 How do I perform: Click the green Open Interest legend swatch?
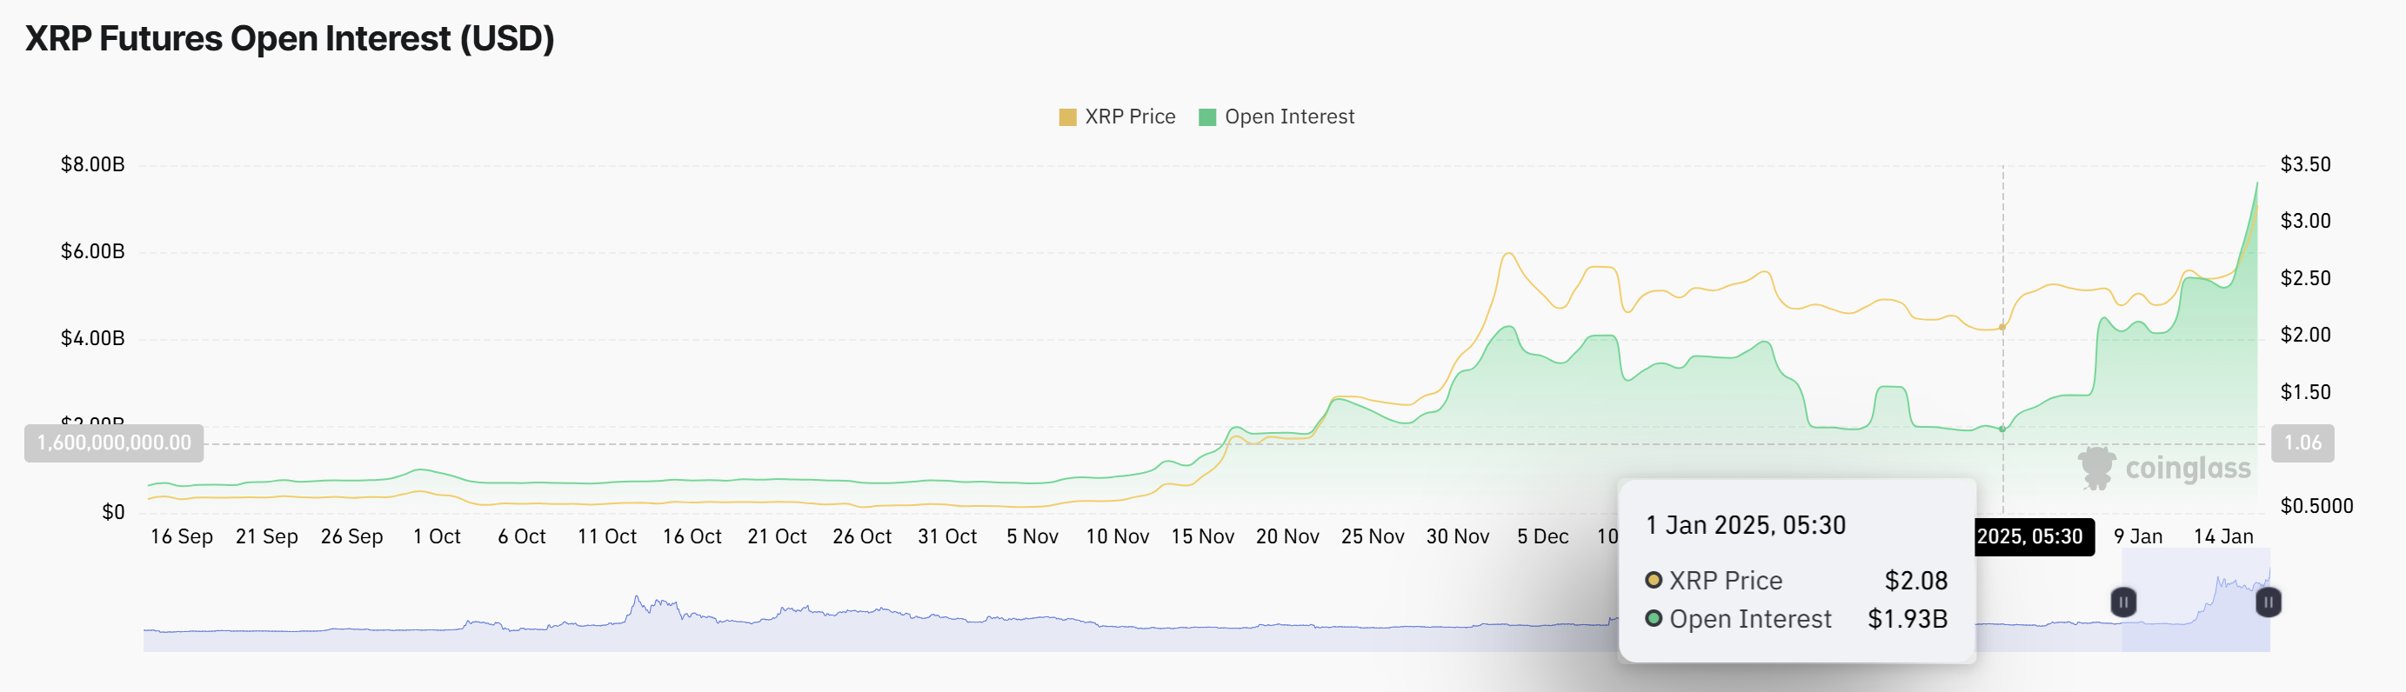point(1206,117)
